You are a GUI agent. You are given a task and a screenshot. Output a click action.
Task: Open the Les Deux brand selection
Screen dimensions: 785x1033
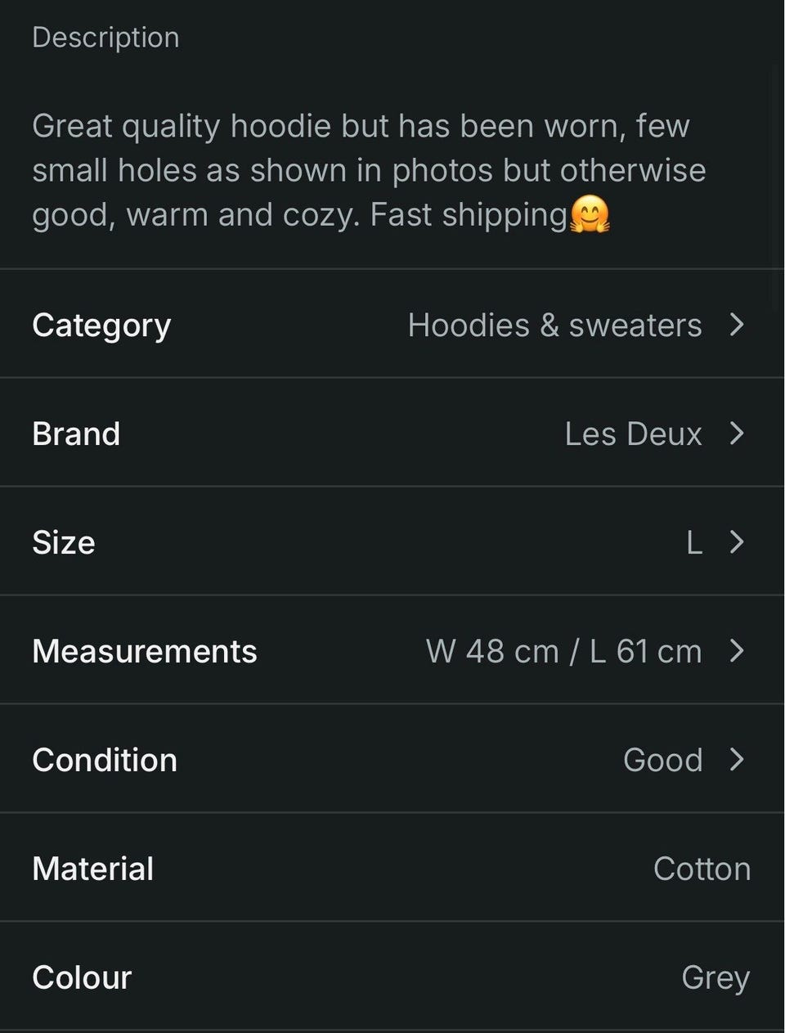point(633,434)
